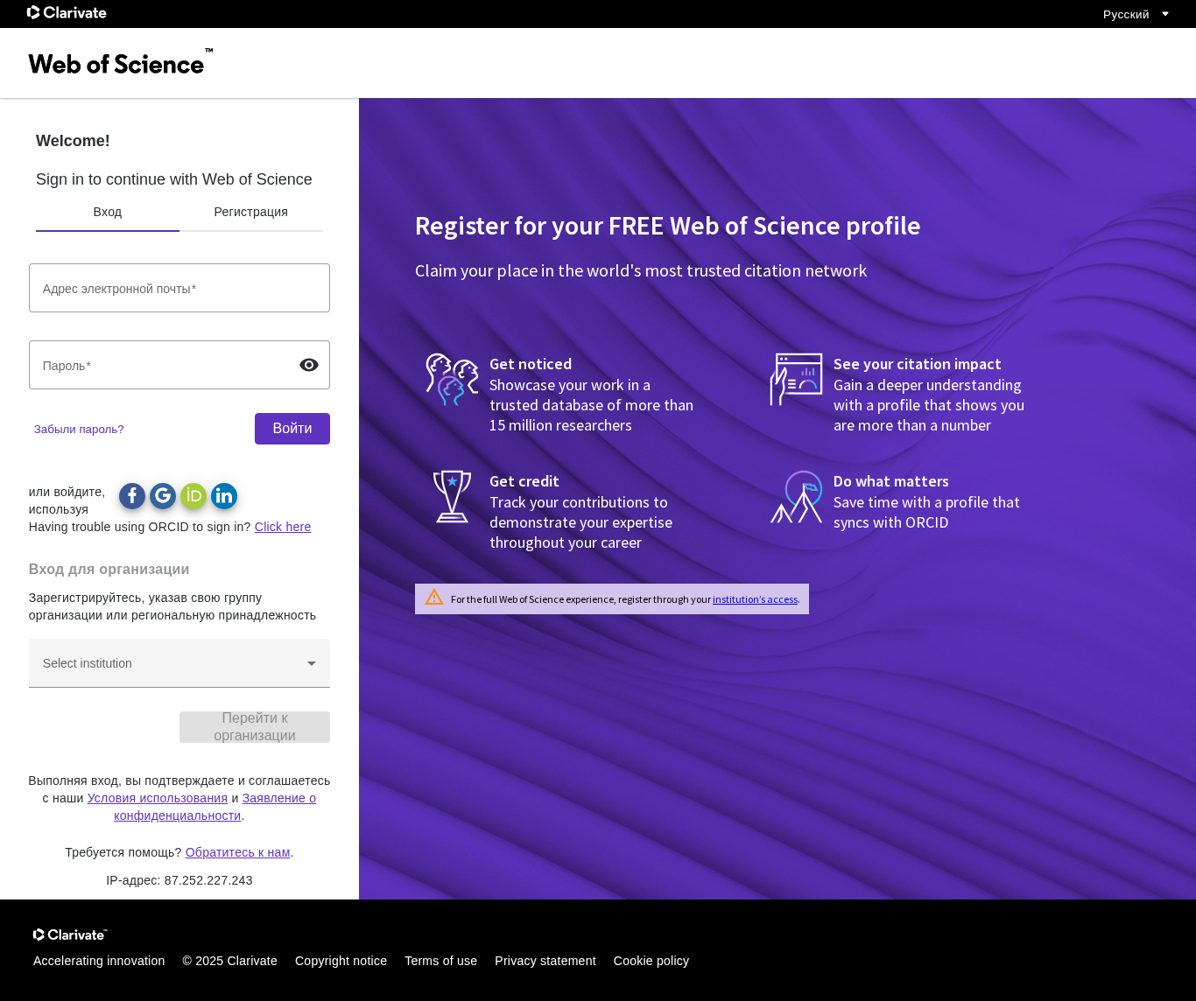Open the Русский language dropdown
Viewport: 1196px width, 1001px height.
coord(1136,14)
